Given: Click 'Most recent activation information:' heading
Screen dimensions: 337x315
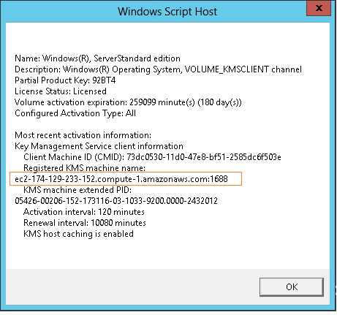Looking at the screenshot, I should (83, 135).
